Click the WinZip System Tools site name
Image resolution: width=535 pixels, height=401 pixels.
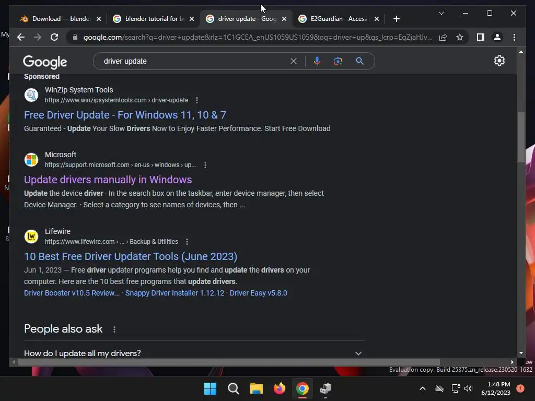79,90
